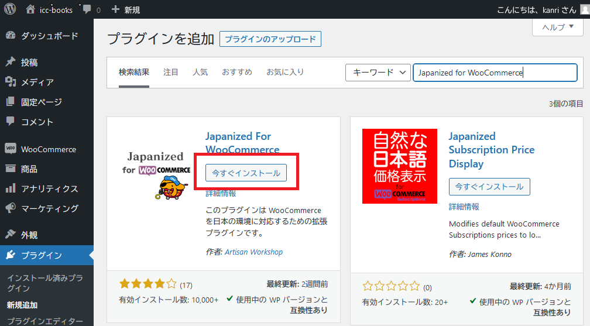Viewport: 590px width, 326px height.
Task: Click the コメント speech bubble icon
Action: [11, 121]
